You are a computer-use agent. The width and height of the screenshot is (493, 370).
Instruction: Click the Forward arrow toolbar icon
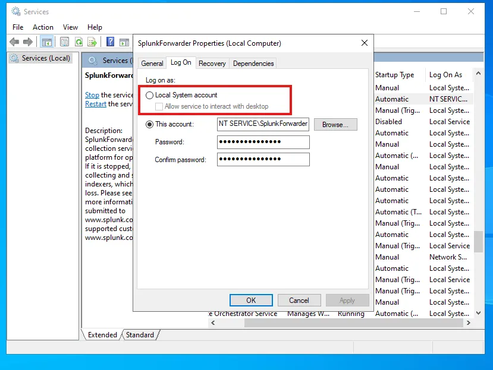pyautogui.click(x=27, y=42)
